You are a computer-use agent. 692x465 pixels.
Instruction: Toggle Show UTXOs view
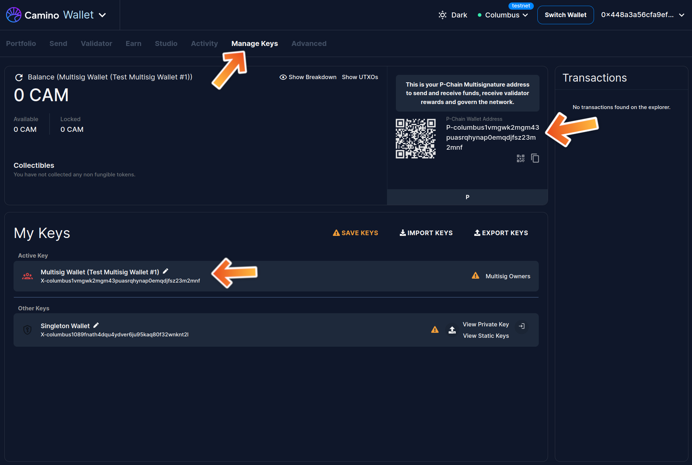tap(360, 77)
